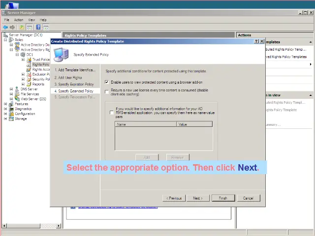Screen dimensions: 315x236
Task: Click the Value column header in the list
Action: tap(194, 124)
